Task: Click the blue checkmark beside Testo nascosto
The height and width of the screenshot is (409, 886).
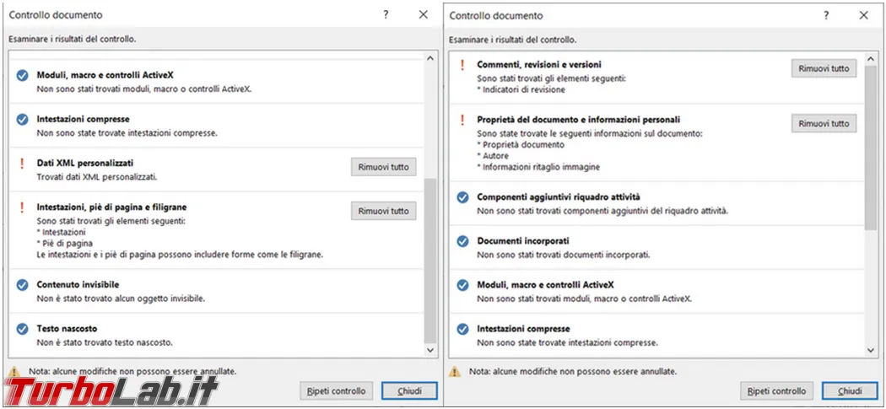Action: tap(22, 329)
